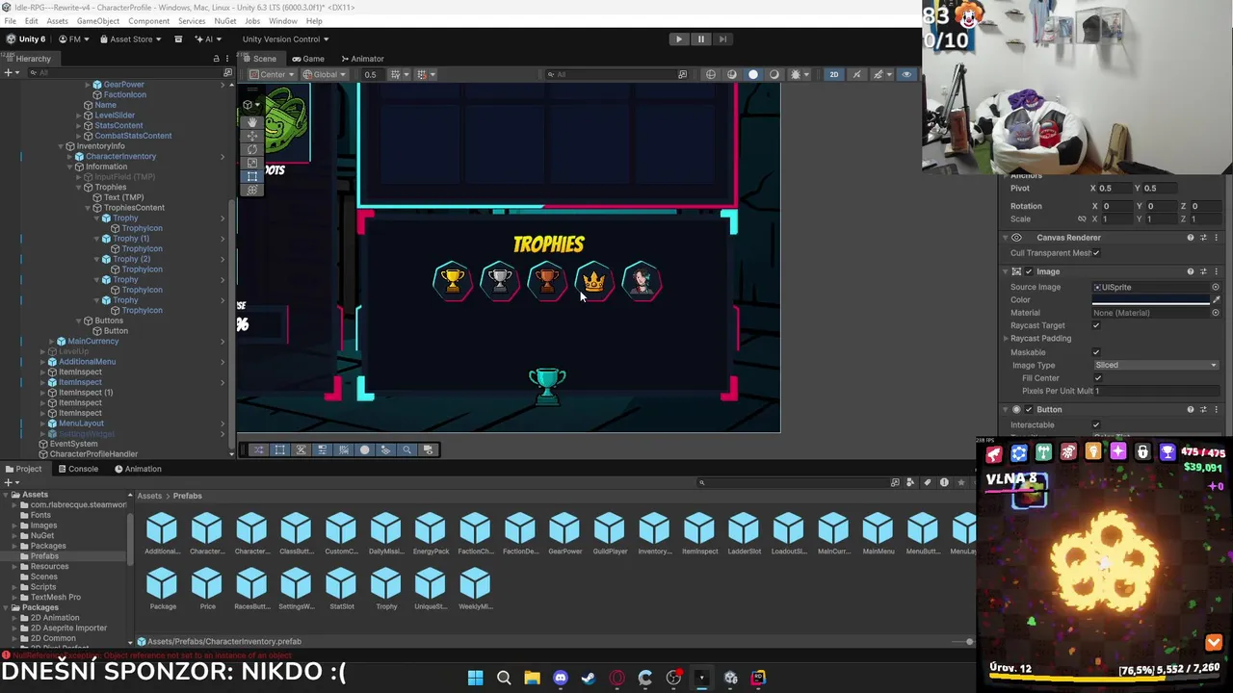Toggle the 2D view button in the Scene view
The height and width of the screenshot is (693, 1233).
(x=834, y=74)
